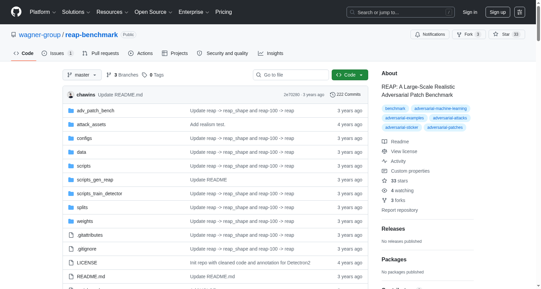Screen dimensions: 541x289
Task: Click the adv_patch_bench folder icon
Action: [71, 111]
